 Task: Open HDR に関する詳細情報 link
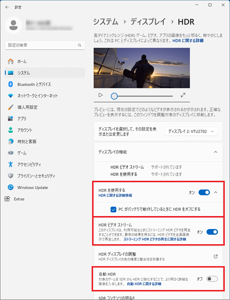[115, 196]
